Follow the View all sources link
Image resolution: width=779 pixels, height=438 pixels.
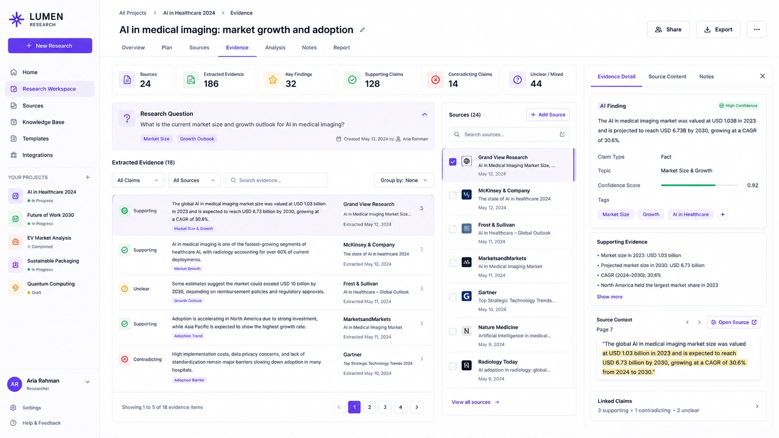point(475,402)
